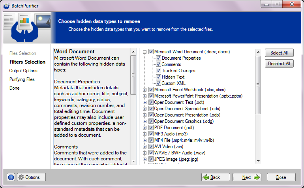Click file types tree scroll up arrow
The width and height of the screenshot is (304, 188).
click(258, 52)
